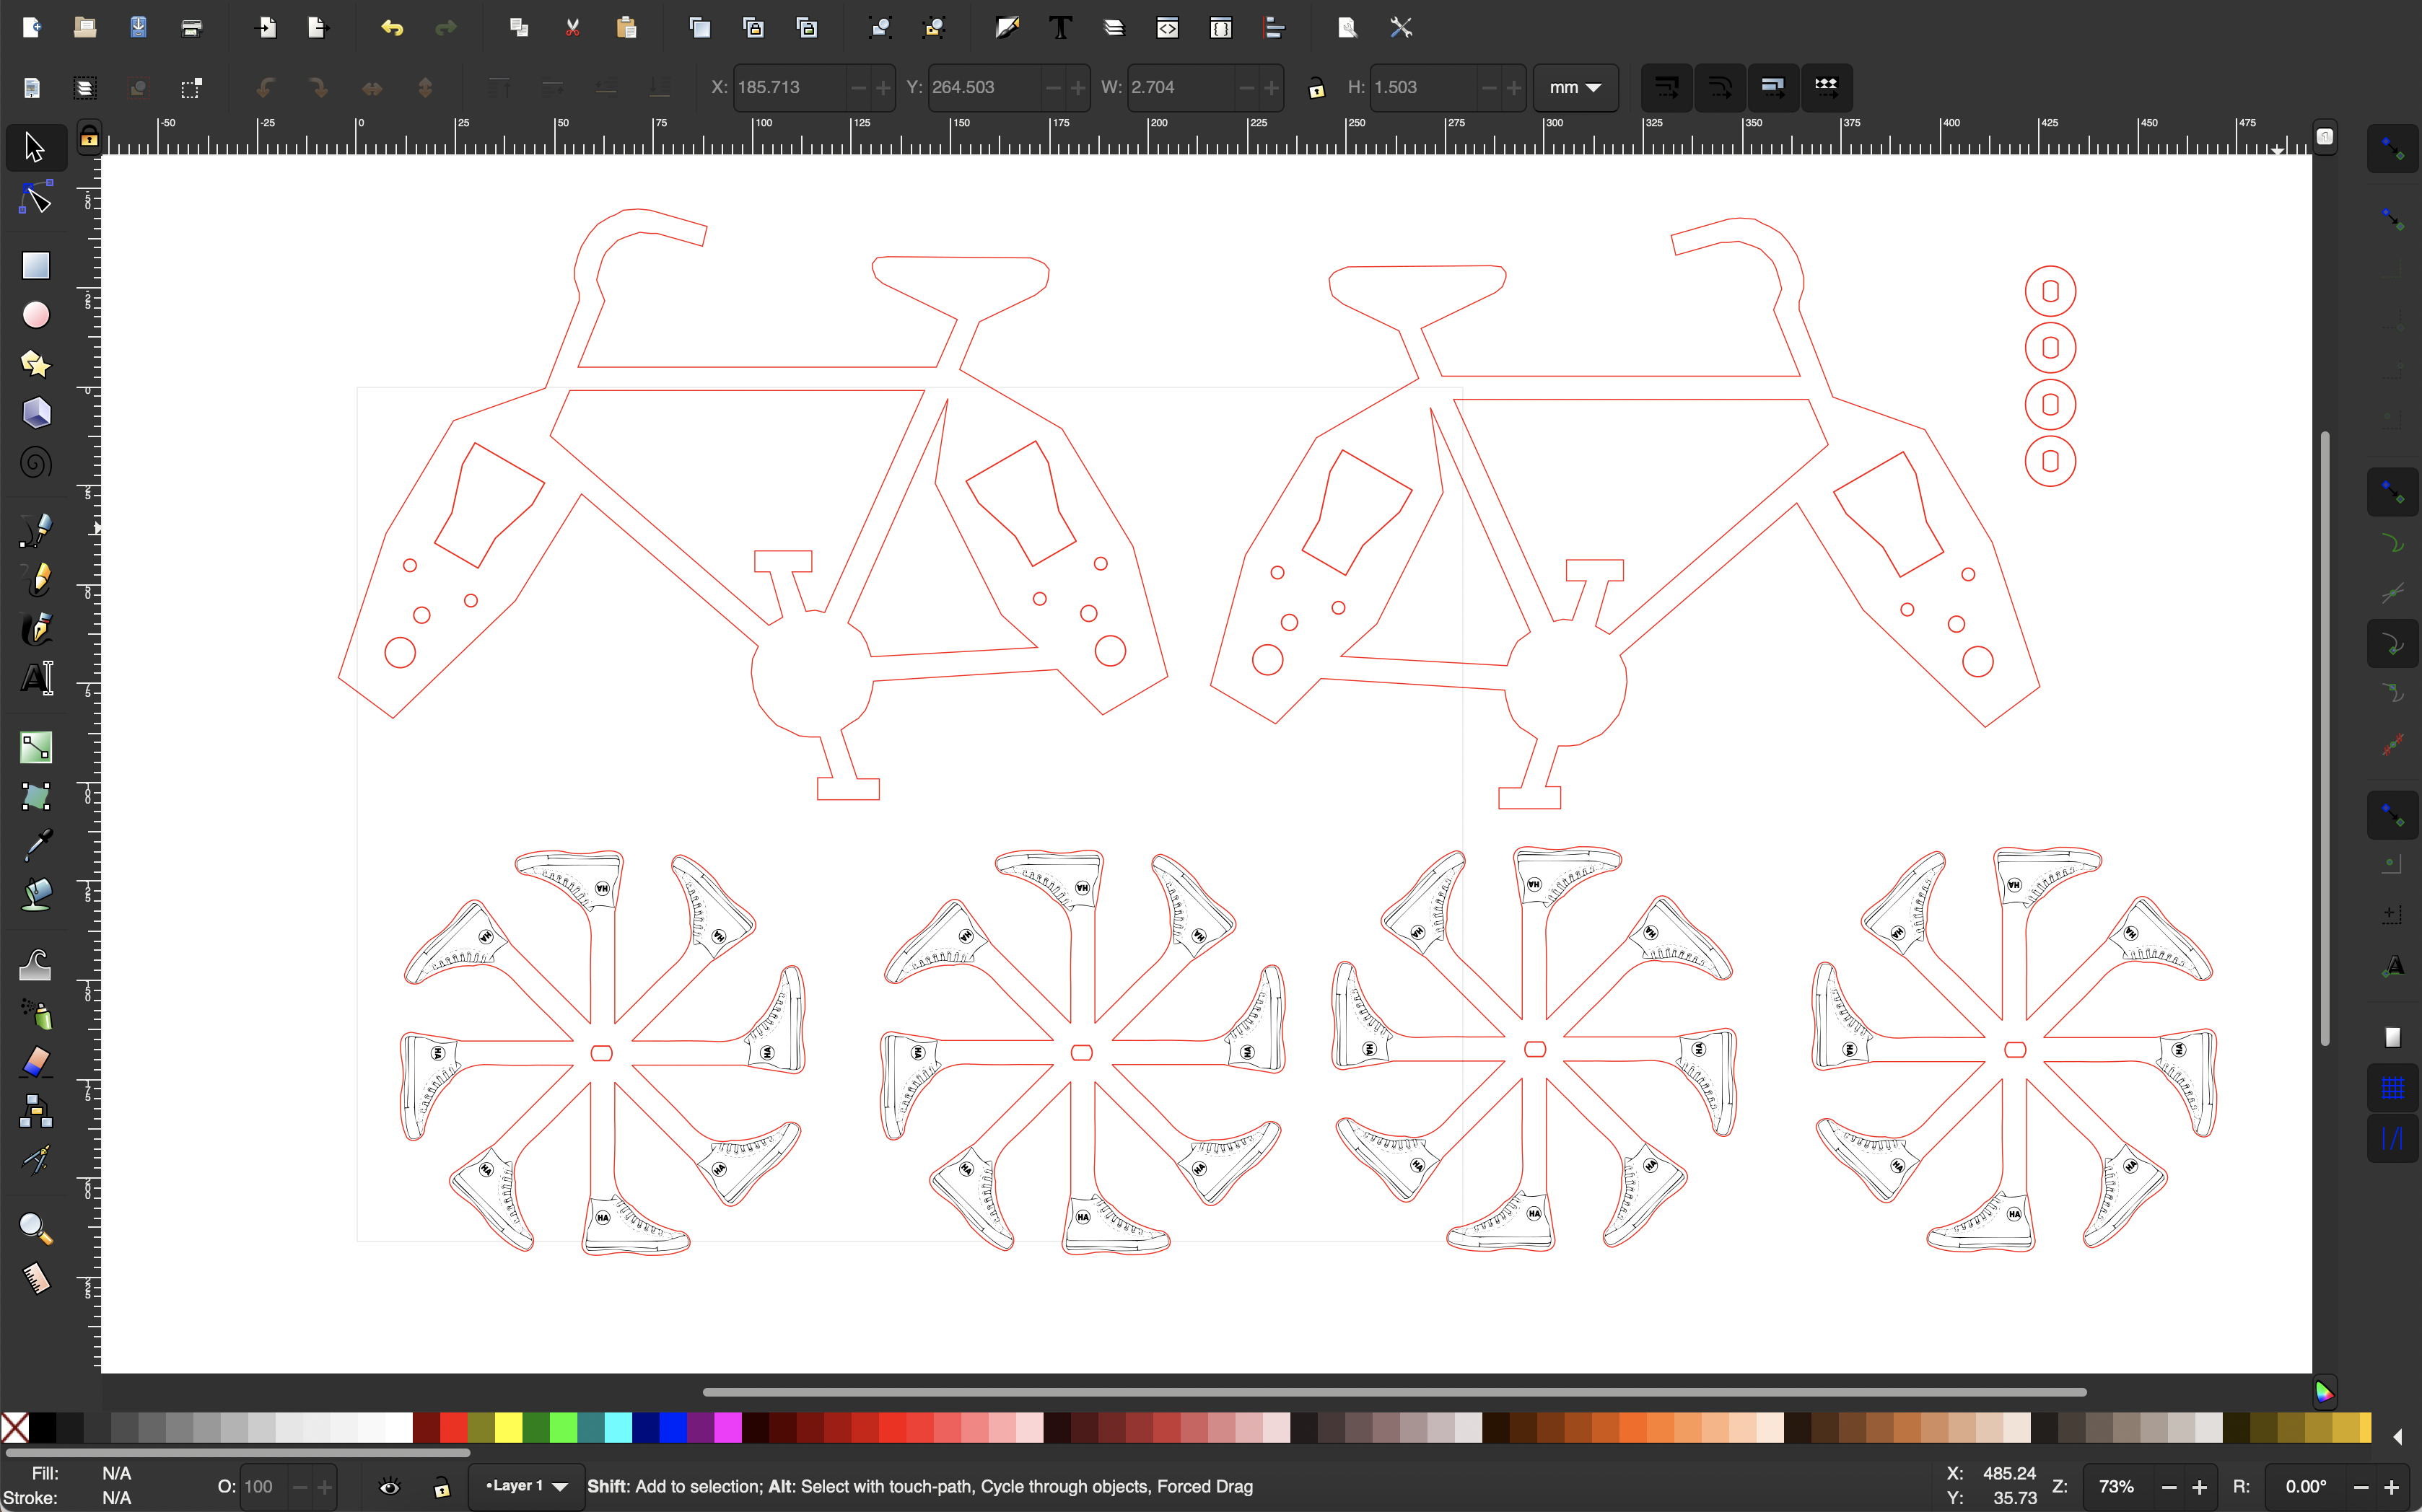Image resolution: width=2422 pixels, height=1512 pixels.
Task: Select the Node editing tool
Action: (x=35, y=197)
